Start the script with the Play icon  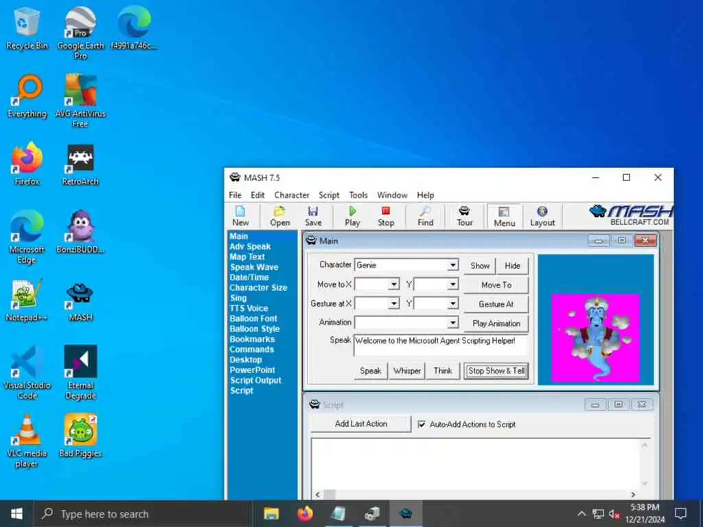coord(352,216)
